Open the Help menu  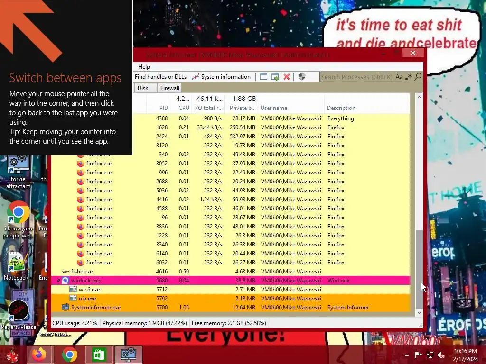click(x=144, y=67)
